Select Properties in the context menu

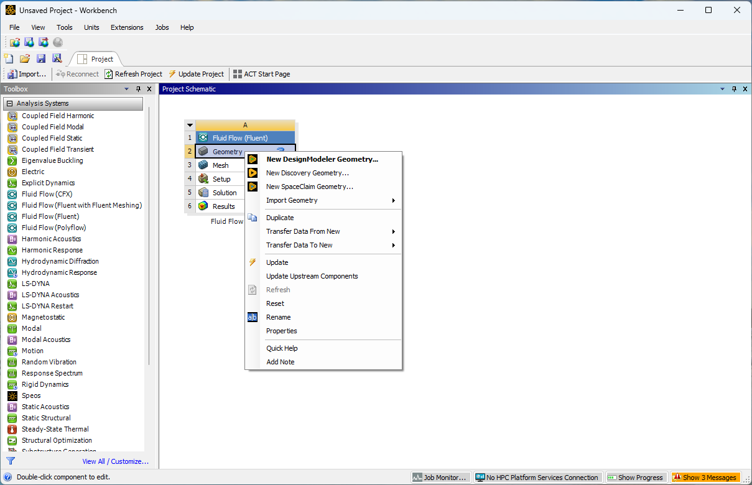[282, 331]
